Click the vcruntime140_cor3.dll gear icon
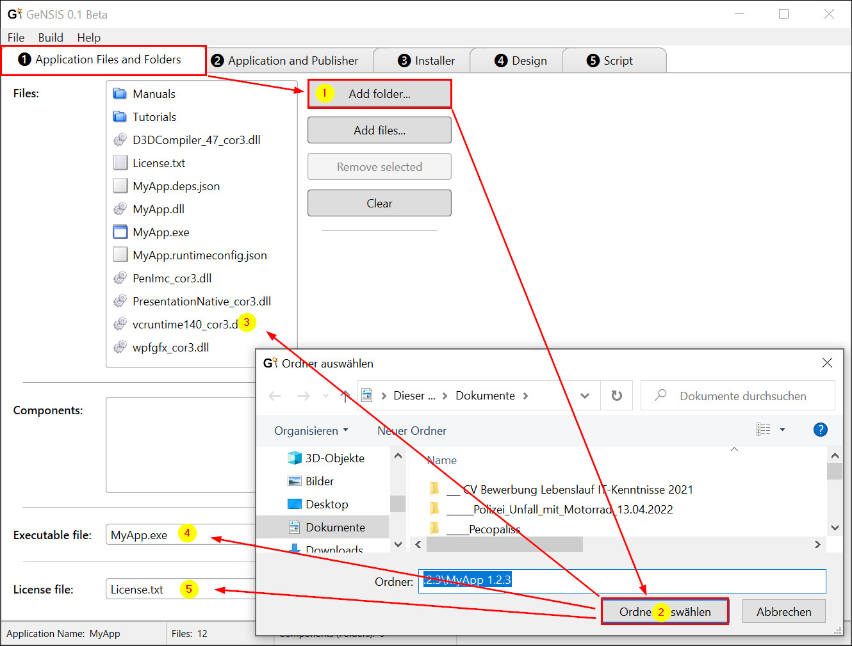 [x=120, y=325]
